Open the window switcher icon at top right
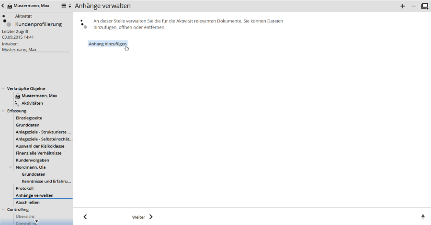This screenshot has height=225, width=431. point(424,6)
